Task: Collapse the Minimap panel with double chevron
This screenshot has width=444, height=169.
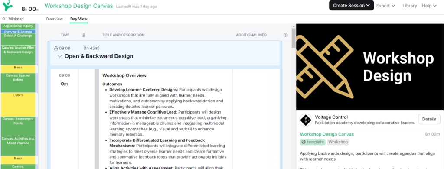Action: pyautogui.click(x=4, y=19)
